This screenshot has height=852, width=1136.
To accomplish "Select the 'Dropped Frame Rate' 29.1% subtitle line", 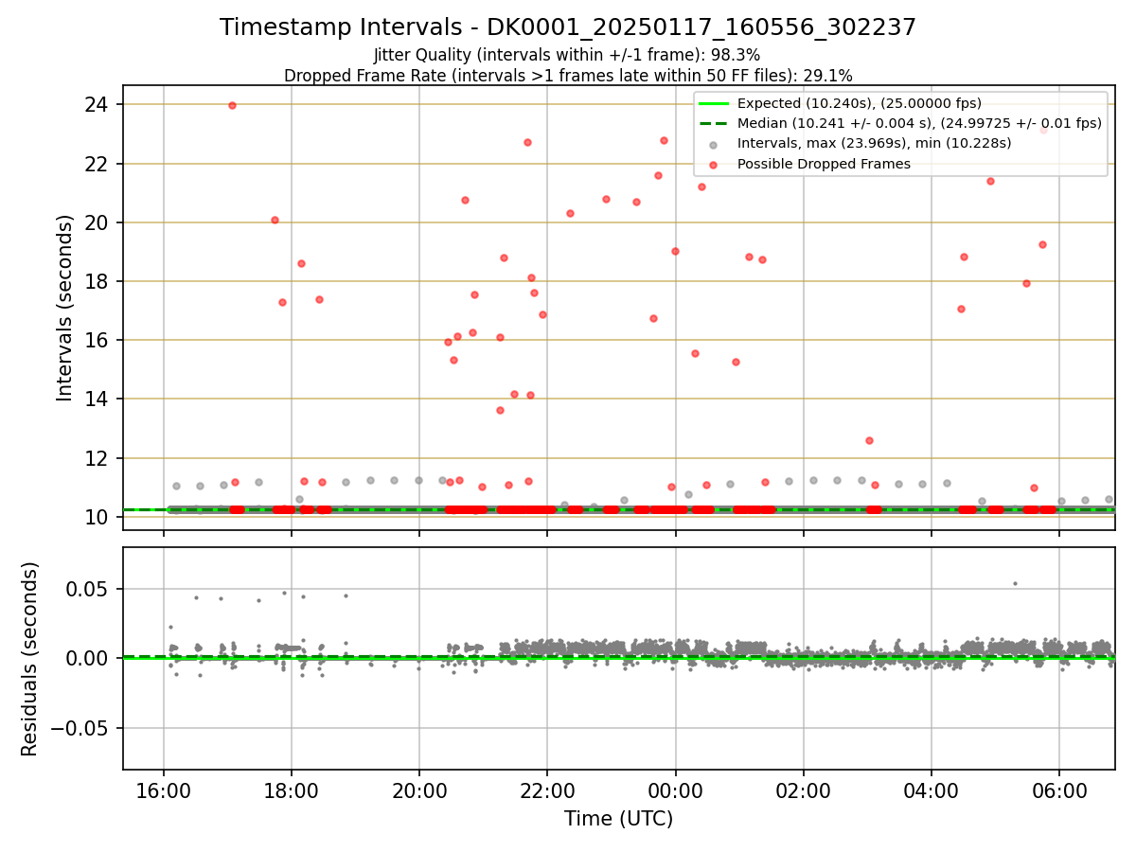I will click(x=568, y=75).
